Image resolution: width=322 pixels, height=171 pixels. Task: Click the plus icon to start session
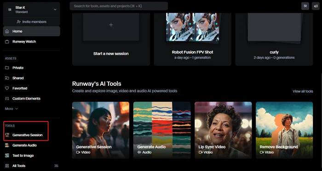tap(111, 25)
